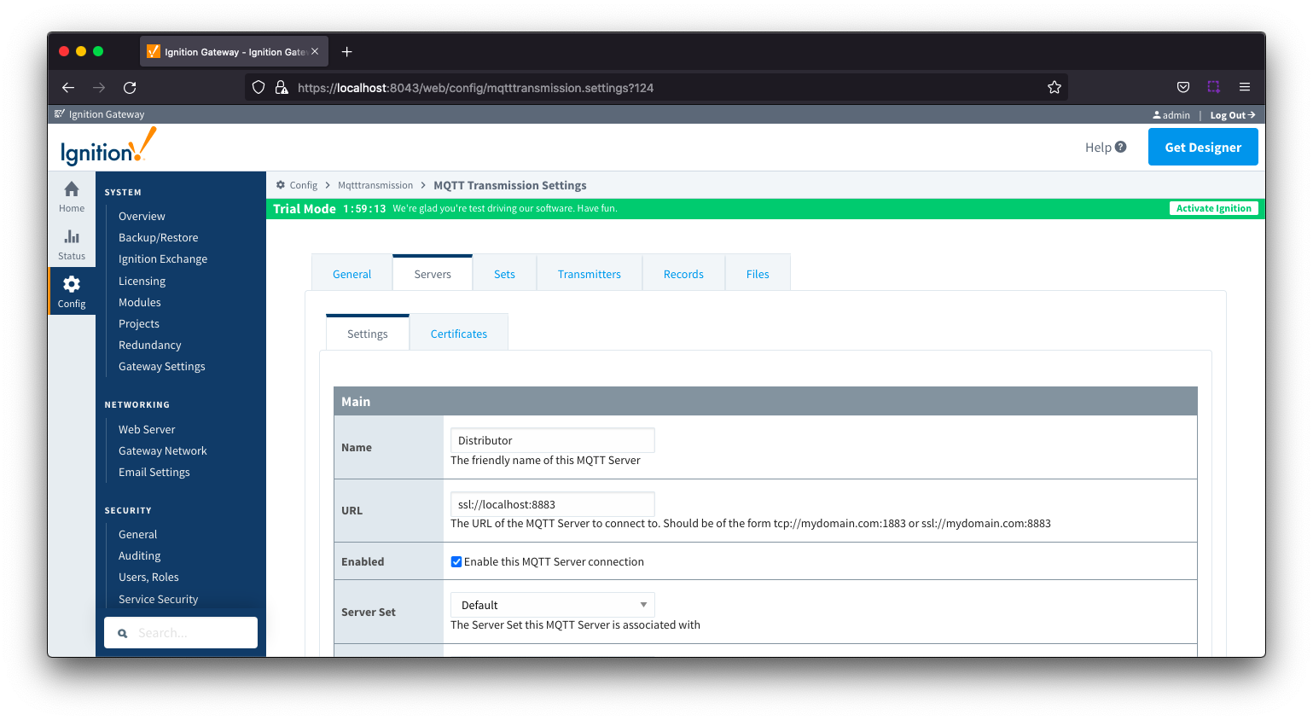This screenshot has width=1313, height=720.
Task: Open Service Security in sidebar
Action: [159, 599]
